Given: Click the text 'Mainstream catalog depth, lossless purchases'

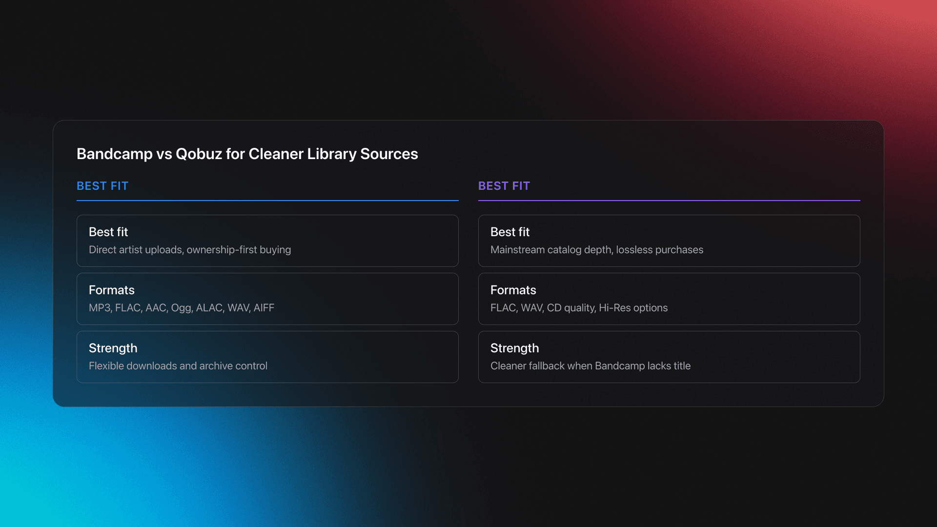Looking at the screenshot, I should coord(596,249).
